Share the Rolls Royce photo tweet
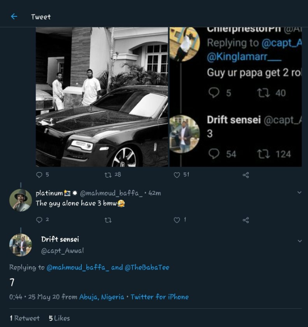The height and width of the screenshot is (327, 308). coord(246,175)
